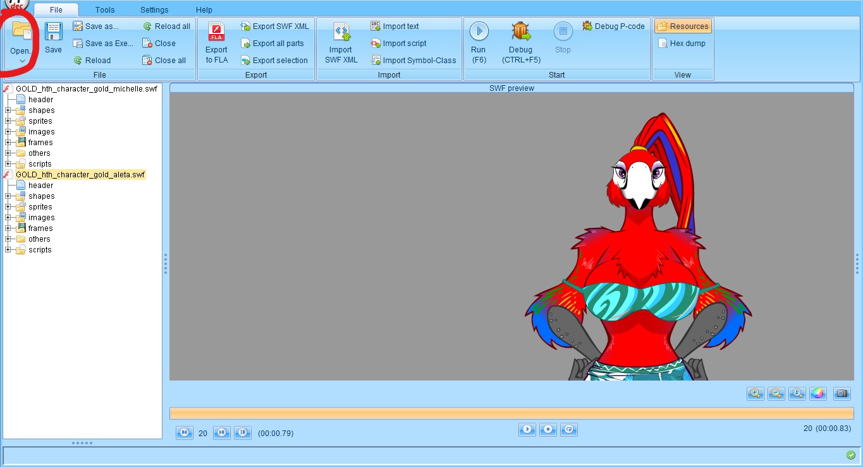
Task: Take a snapshot with camera icon
Action: pos(842,393)
